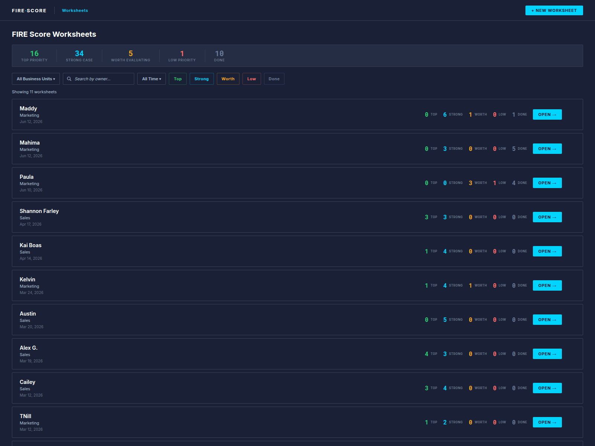
Task: Click the FIRE Score Worksheets heading
Action: 54,34
